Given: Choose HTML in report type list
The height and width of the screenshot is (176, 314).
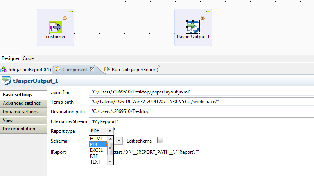Looking at the screenshot, I should (x=98, y=138).
